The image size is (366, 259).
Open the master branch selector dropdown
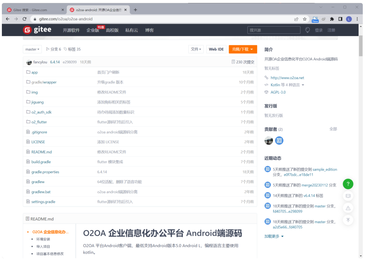(x=32, y=49)
